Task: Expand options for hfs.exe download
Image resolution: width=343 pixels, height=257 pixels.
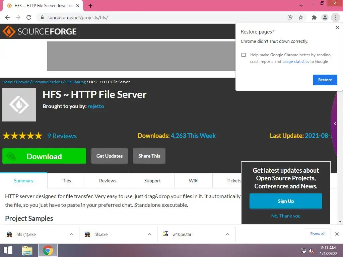Action: pos(149,234)
